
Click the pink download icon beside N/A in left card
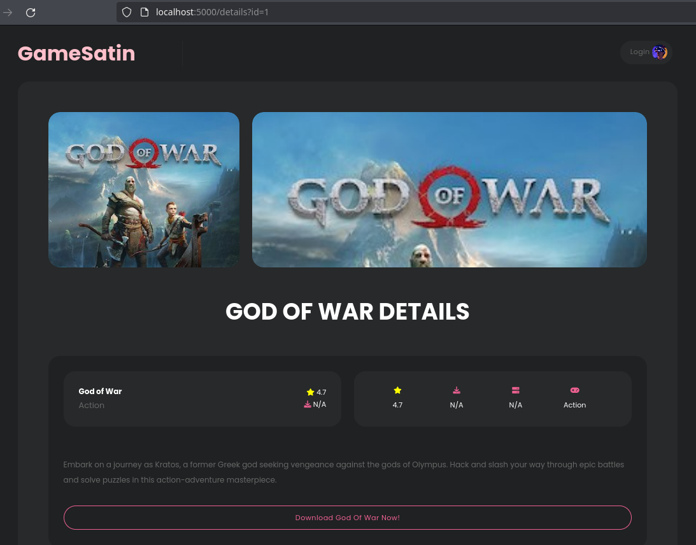pos(307,404)
